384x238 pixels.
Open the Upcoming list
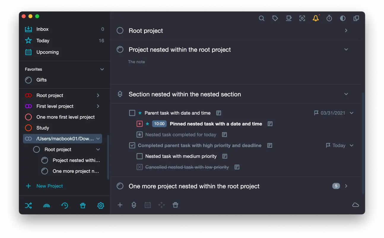pos(47,52)
